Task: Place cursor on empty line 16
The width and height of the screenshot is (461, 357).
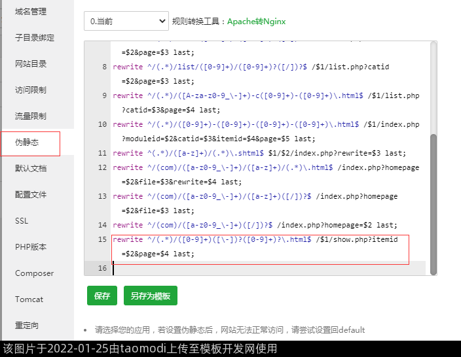Action: coord(262,268)
